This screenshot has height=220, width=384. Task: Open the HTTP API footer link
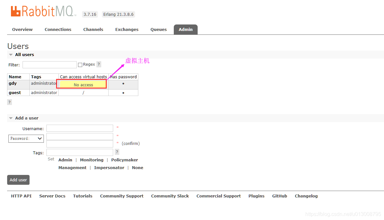coord(21,196)
